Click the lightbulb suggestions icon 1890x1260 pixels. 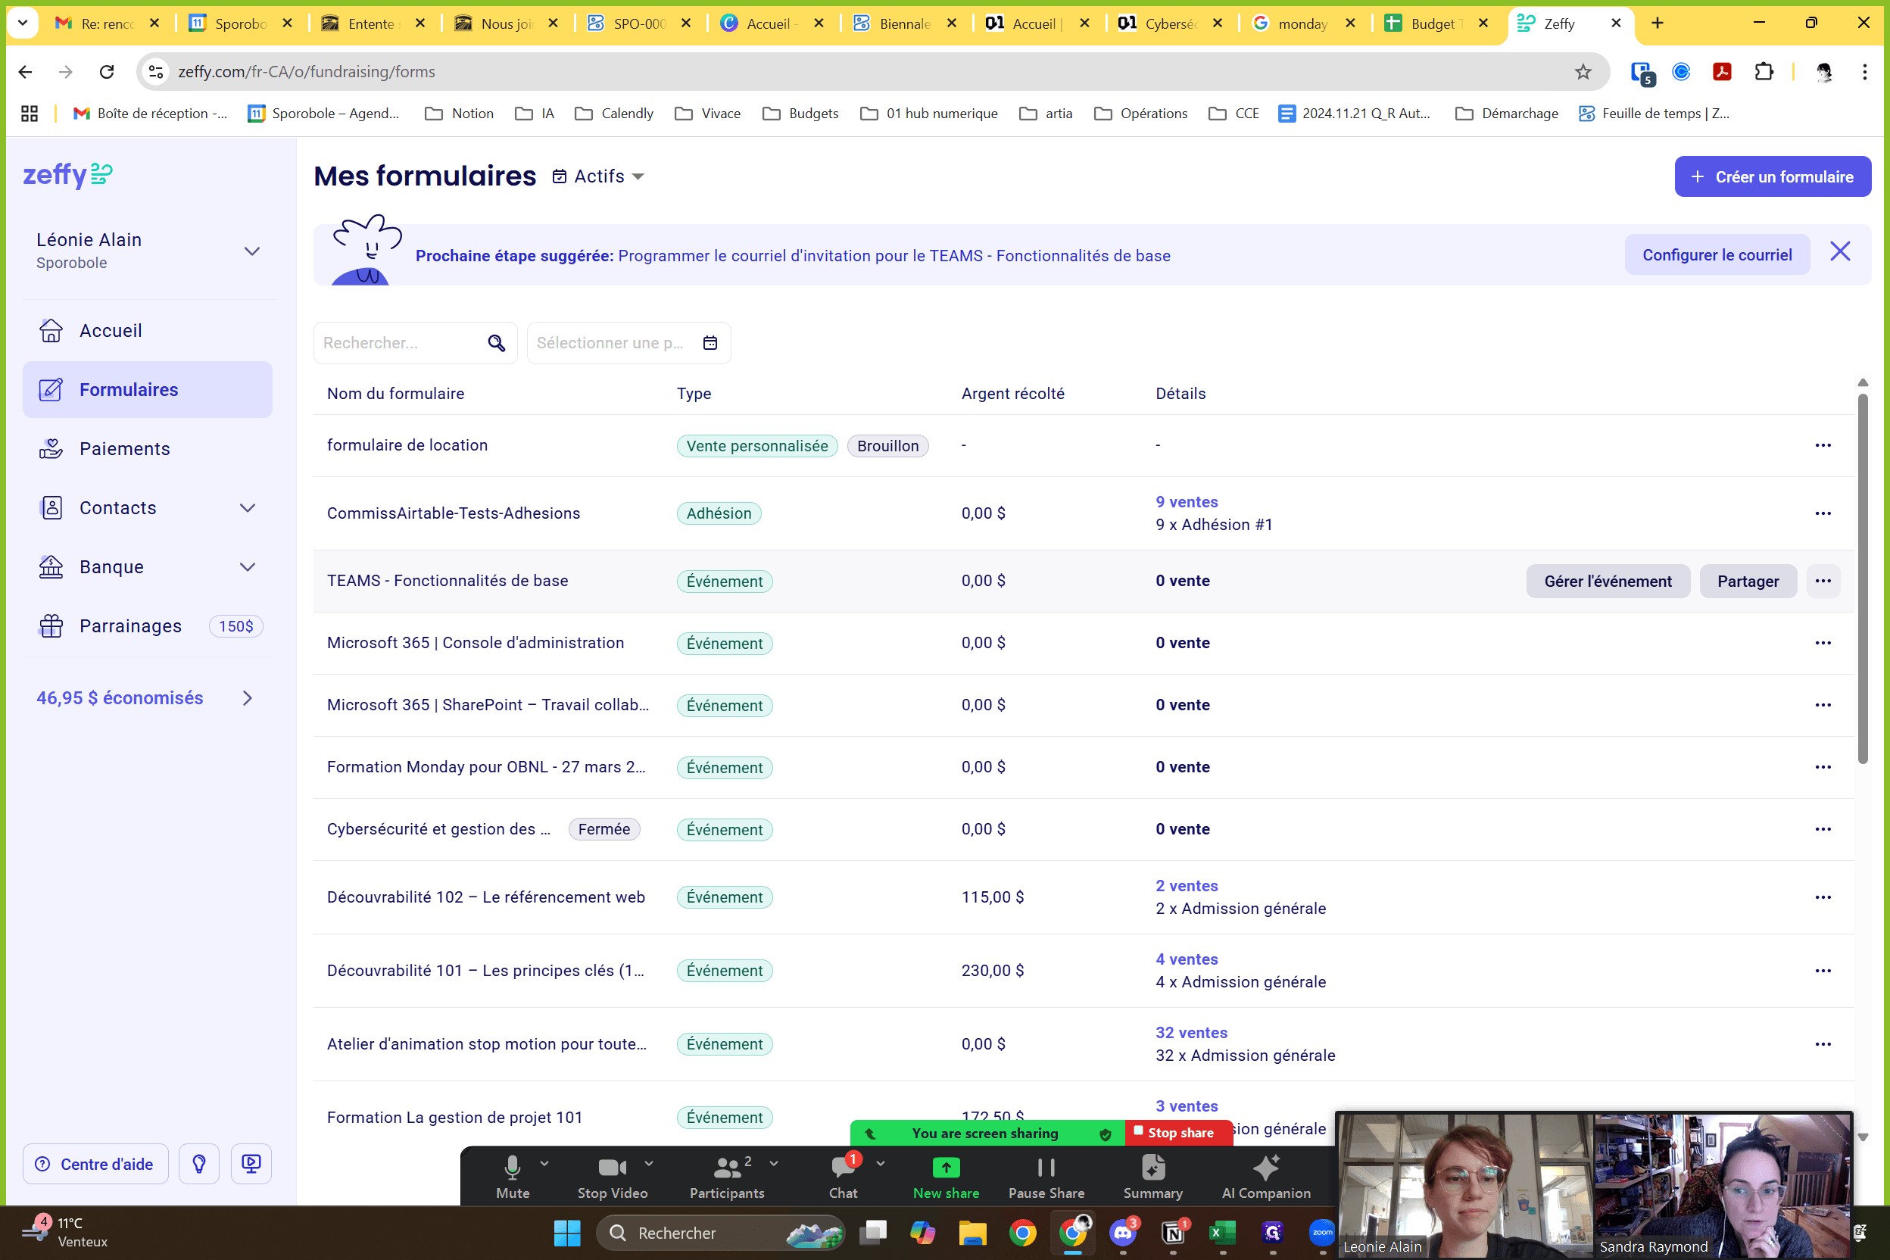point(199,1164)
